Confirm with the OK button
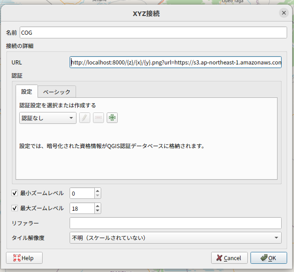Viewport: 294px width, 272px height. click(269, 258)
